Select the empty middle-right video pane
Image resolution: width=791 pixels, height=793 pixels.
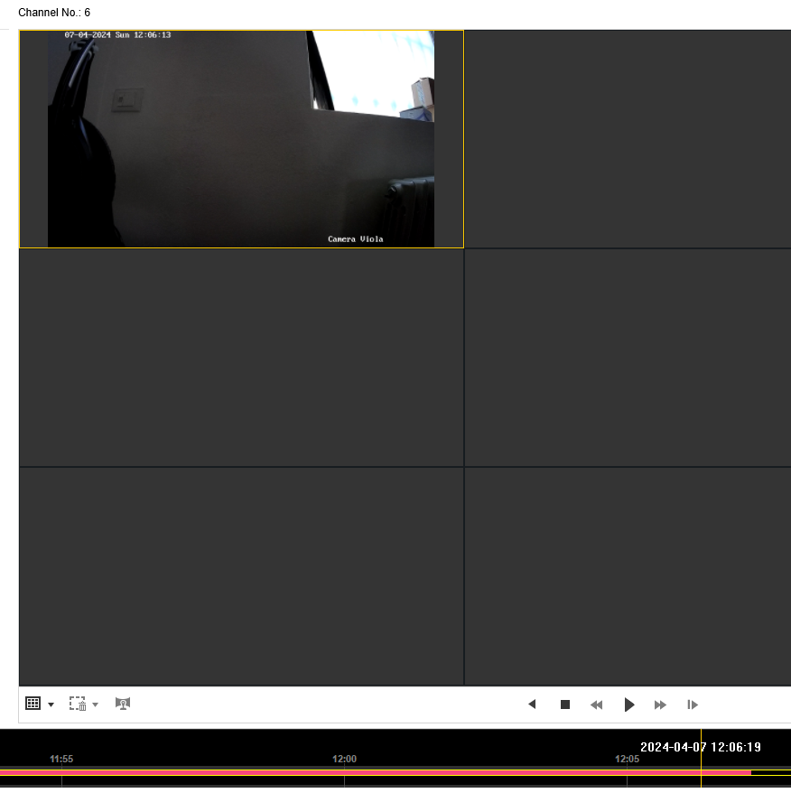pyautogui.click(x=628, y=358)
